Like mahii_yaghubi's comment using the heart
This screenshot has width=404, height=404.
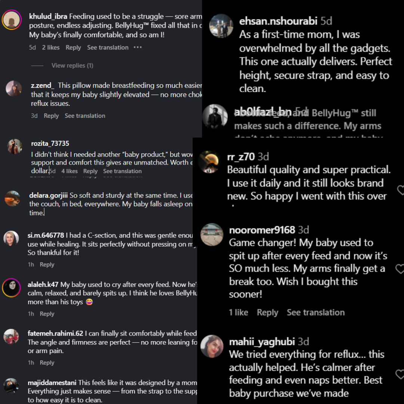400,374
